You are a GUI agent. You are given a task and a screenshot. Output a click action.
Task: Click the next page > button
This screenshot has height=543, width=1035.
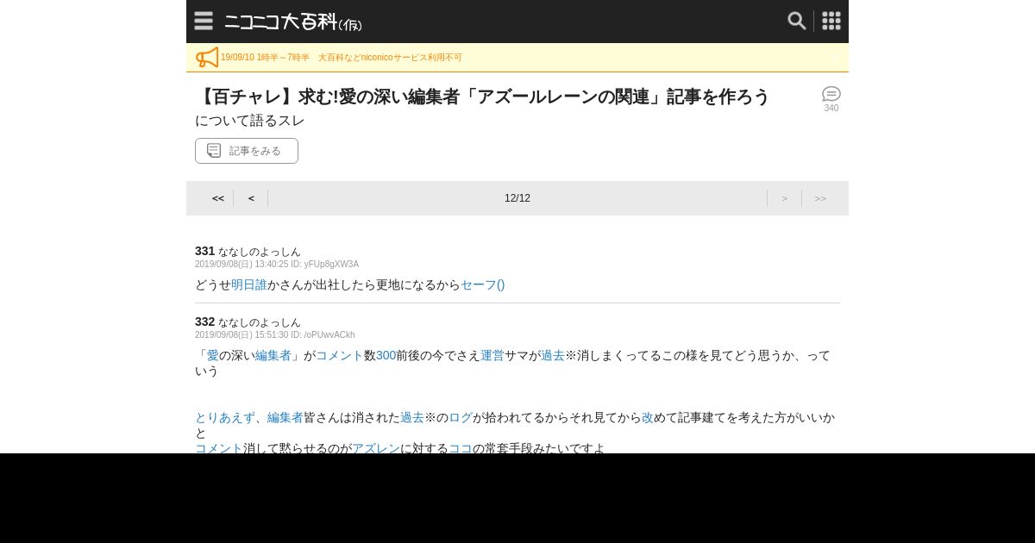(785, 198)
